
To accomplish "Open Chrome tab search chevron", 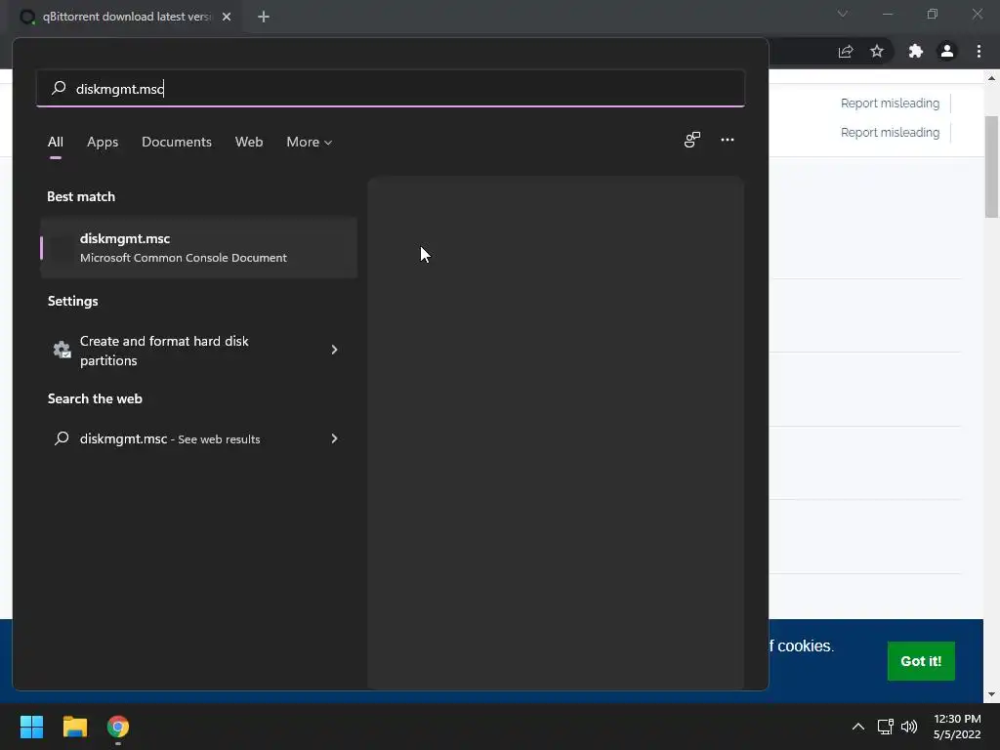I will click(843, 14).
